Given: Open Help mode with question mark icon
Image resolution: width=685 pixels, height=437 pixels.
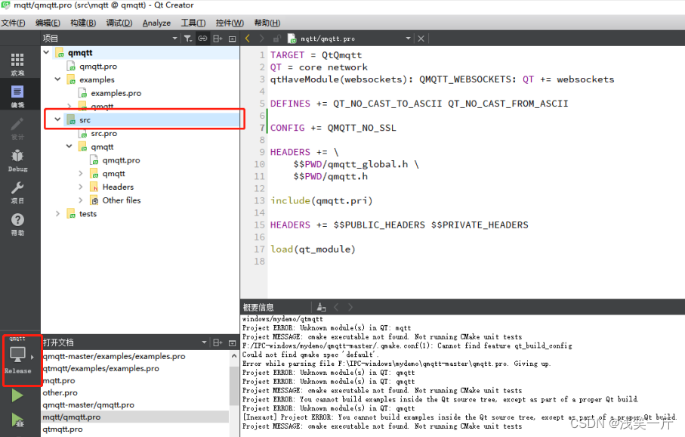Looking at the screenshot, I should point(17,224).
